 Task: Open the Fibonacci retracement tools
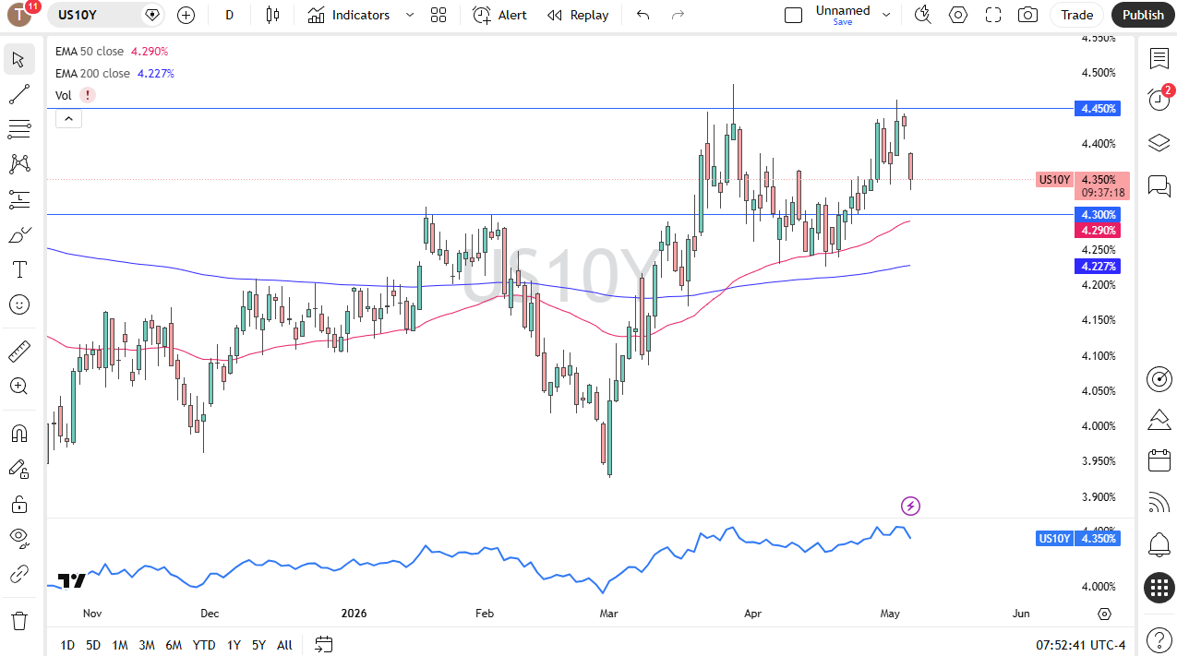click(18, 129)
